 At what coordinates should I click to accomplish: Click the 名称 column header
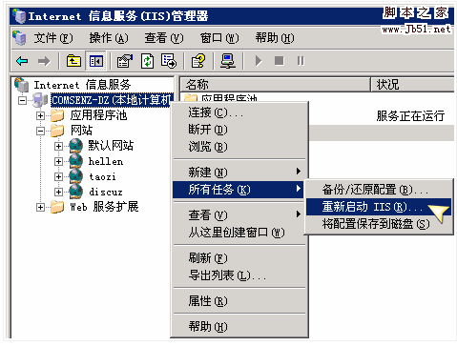pos(275,85)
